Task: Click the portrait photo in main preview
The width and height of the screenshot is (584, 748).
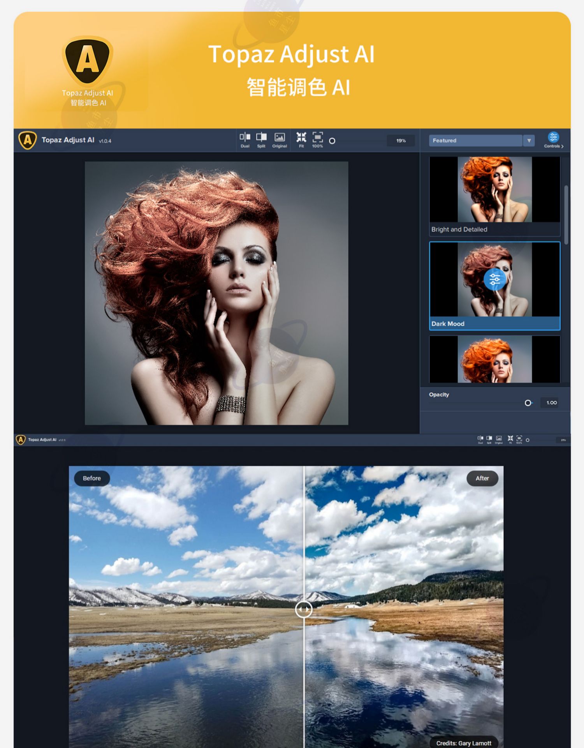Action: coord(216,293)
